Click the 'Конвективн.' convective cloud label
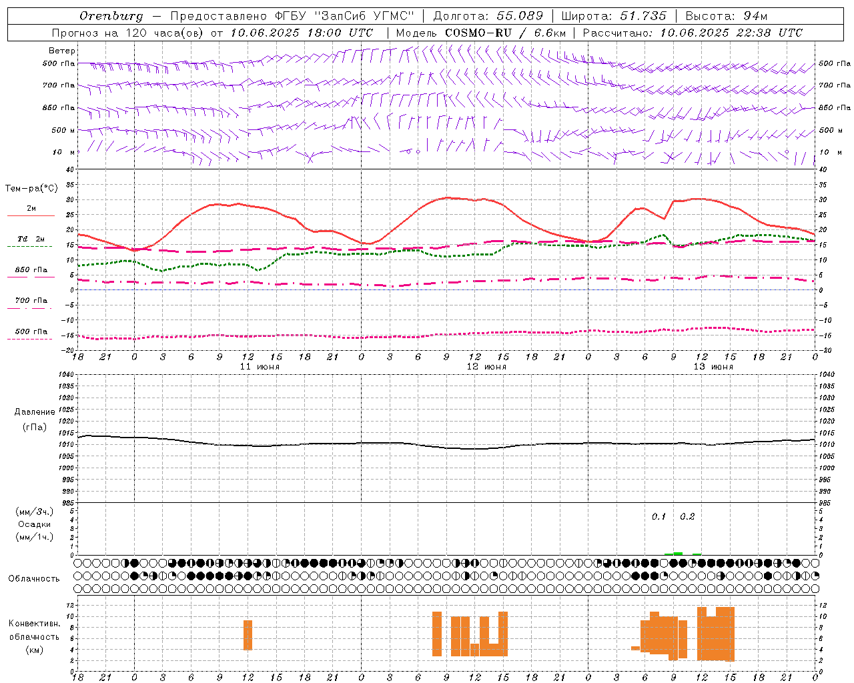The width and height of the screenshot is (854, 683). pos(35,624)
